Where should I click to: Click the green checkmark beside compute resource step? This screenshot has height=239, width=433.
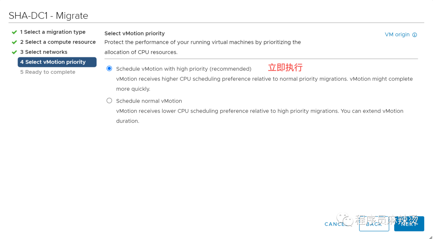[14, 42]
